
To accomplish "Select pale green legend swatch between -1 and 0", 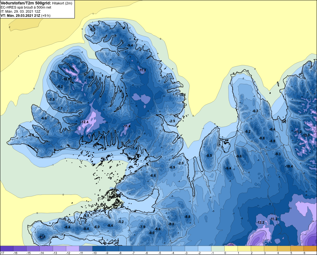I will (x=218, y=249).
